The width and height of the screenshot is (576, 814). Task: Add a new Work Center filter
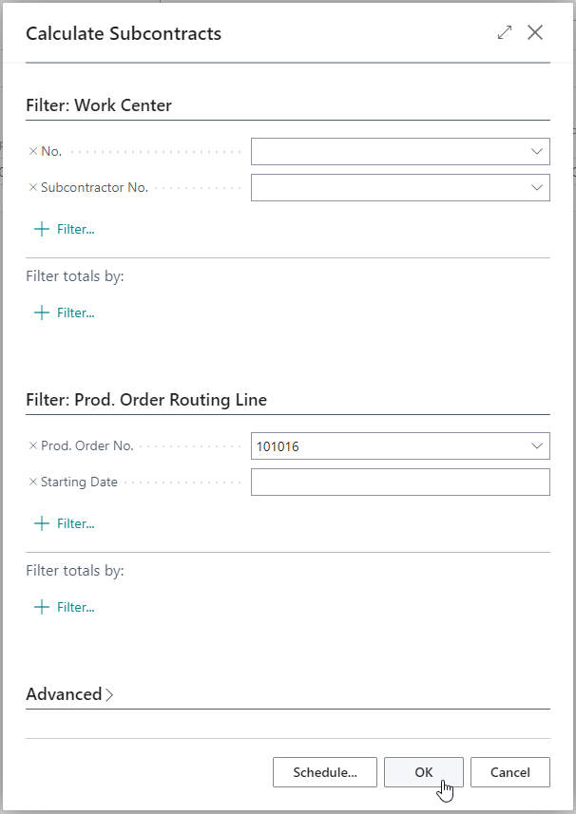pyautogui.click(x=65, y=229)
